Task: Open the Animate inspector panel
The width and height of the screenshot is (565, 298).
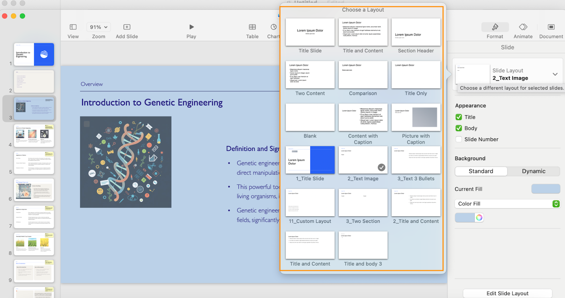Action: pyautogui.click(x=523, y=27)
